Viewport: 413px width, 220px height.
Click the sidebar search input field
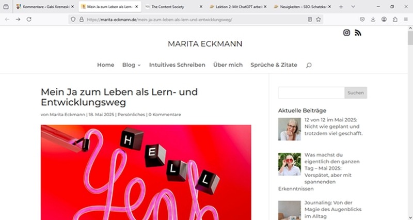click(x=311, y=93)
